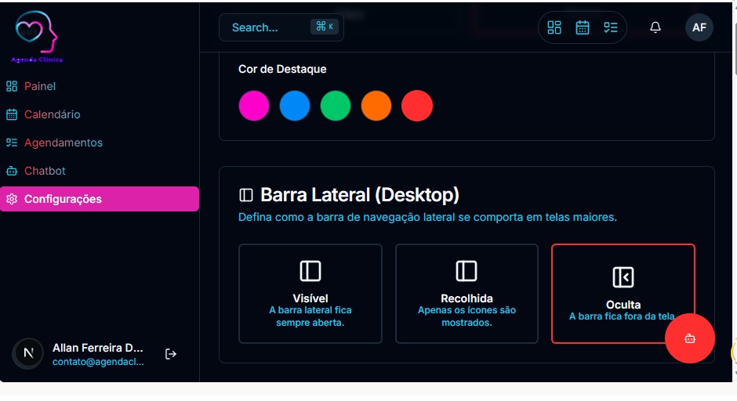
Task: Click the logout icon beside user name
Action: point(171,354)
